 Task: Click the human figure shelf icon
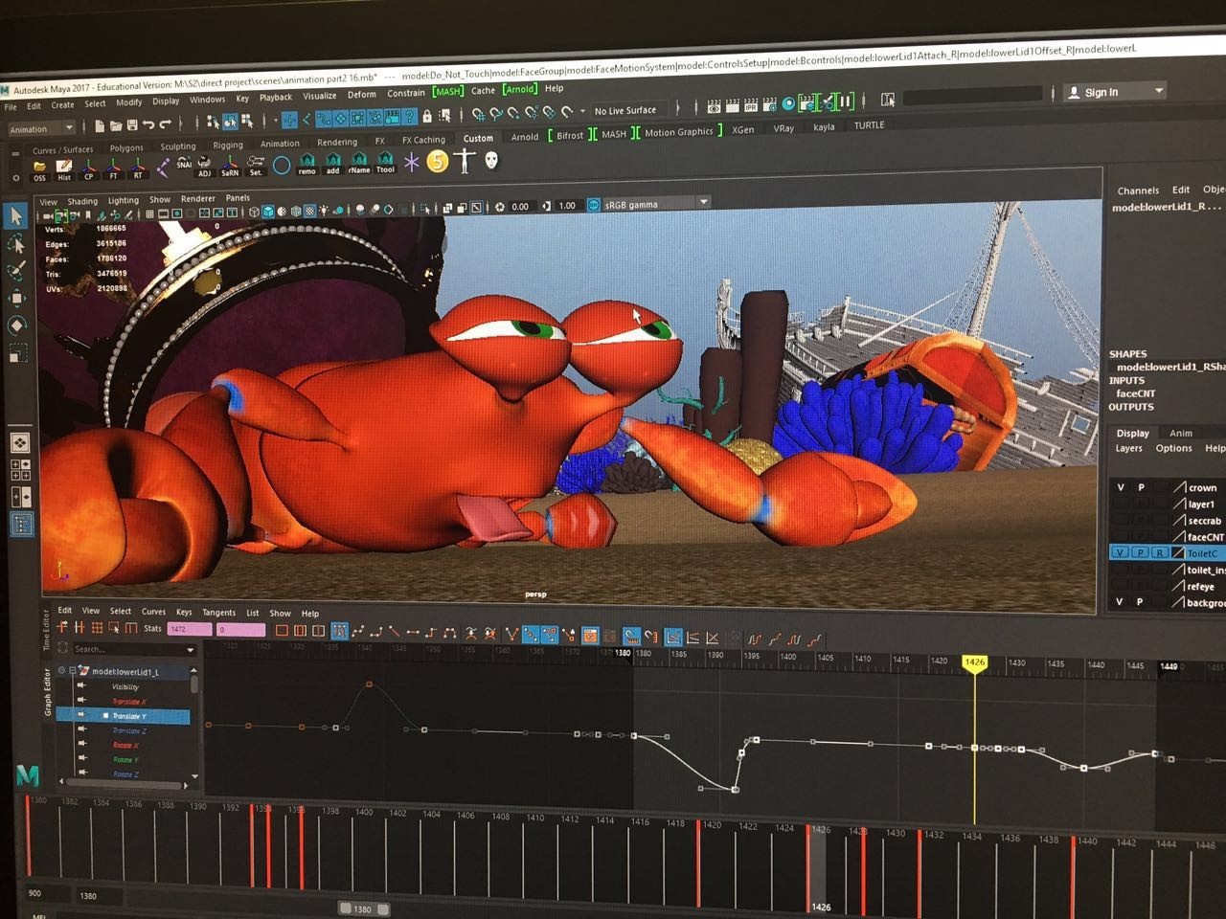click(x=465, y=161)
